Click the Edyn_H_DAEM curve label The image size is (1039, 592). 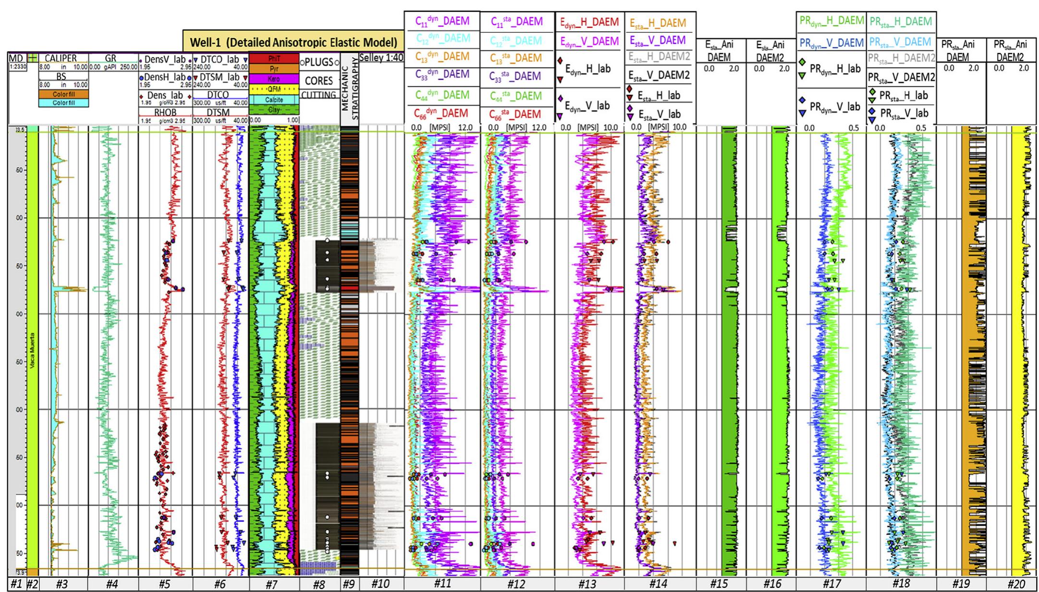click(x=590, y=22)
